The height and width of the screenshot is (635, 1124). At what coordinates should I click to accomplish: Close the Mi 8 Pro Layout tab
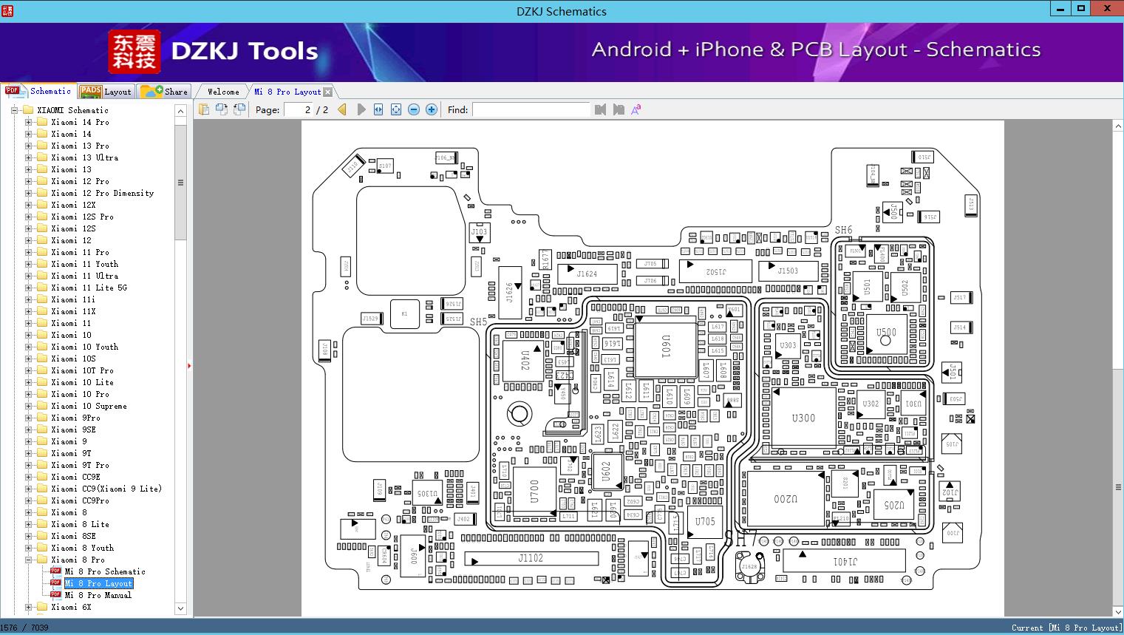(328, 92)
